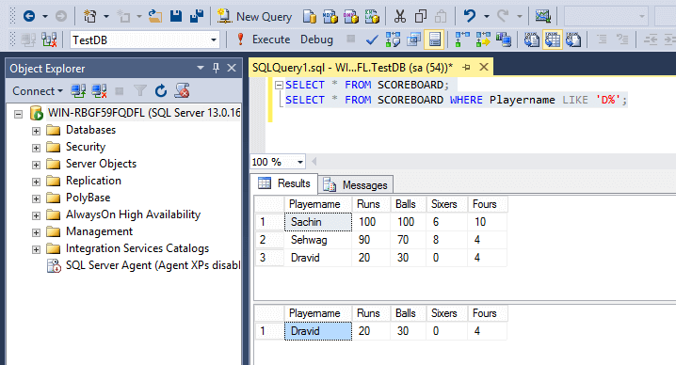Save All open files
This screenshot has width=676, height=365.
click(x=197, y=16)
